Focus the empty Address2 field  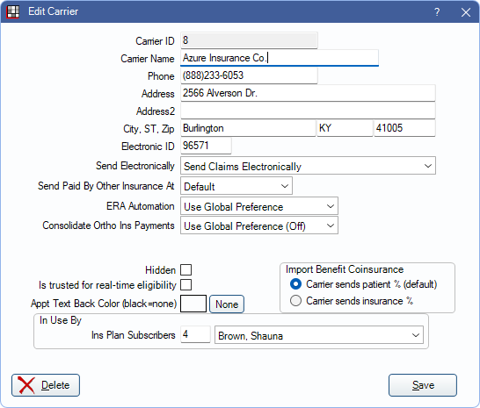click(x=308, y=111)
